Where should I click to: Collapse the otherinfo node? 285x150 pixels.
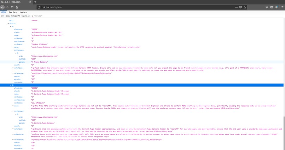tap(13, 135)
